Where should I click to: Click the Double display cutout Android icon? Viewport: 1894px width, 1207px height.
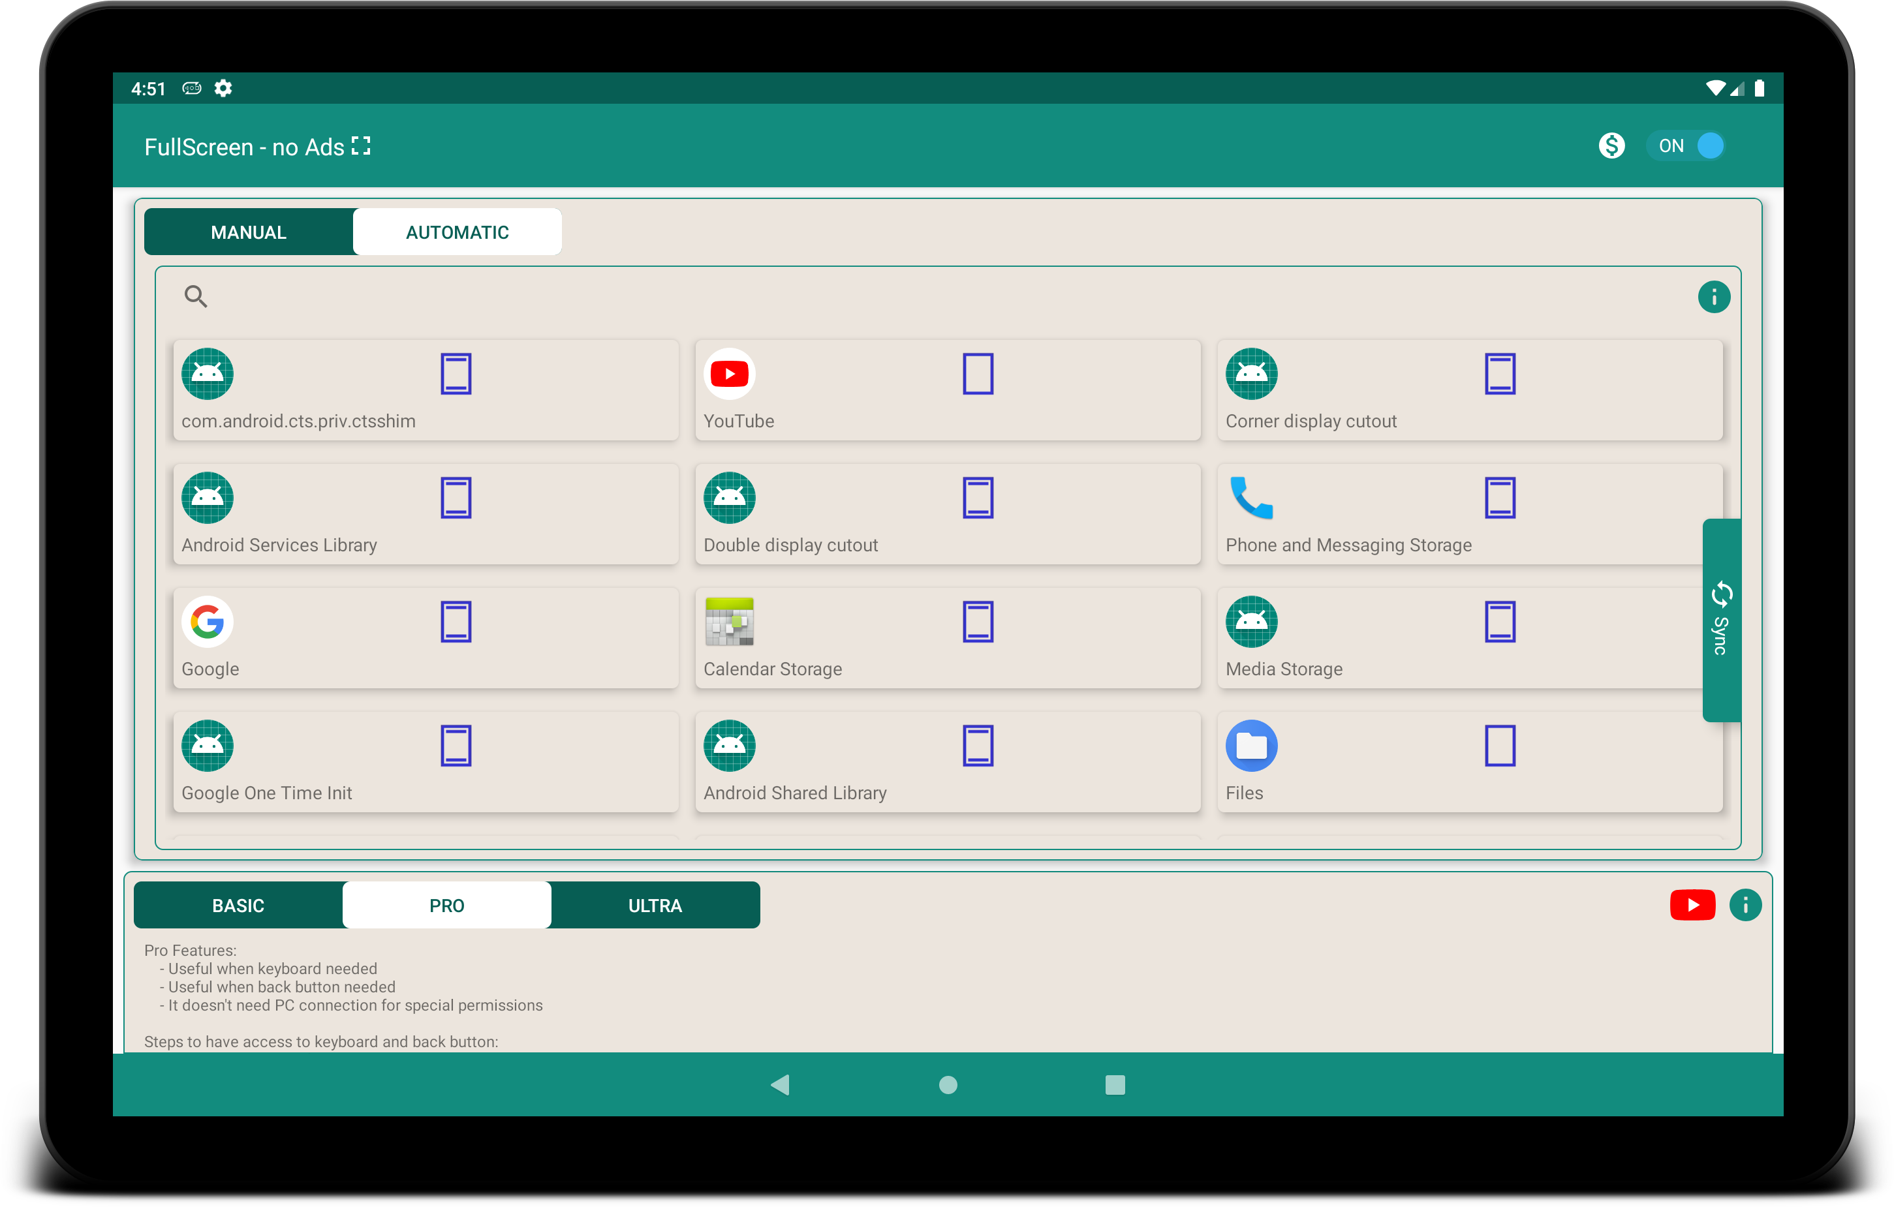click(x=729, y=498)
